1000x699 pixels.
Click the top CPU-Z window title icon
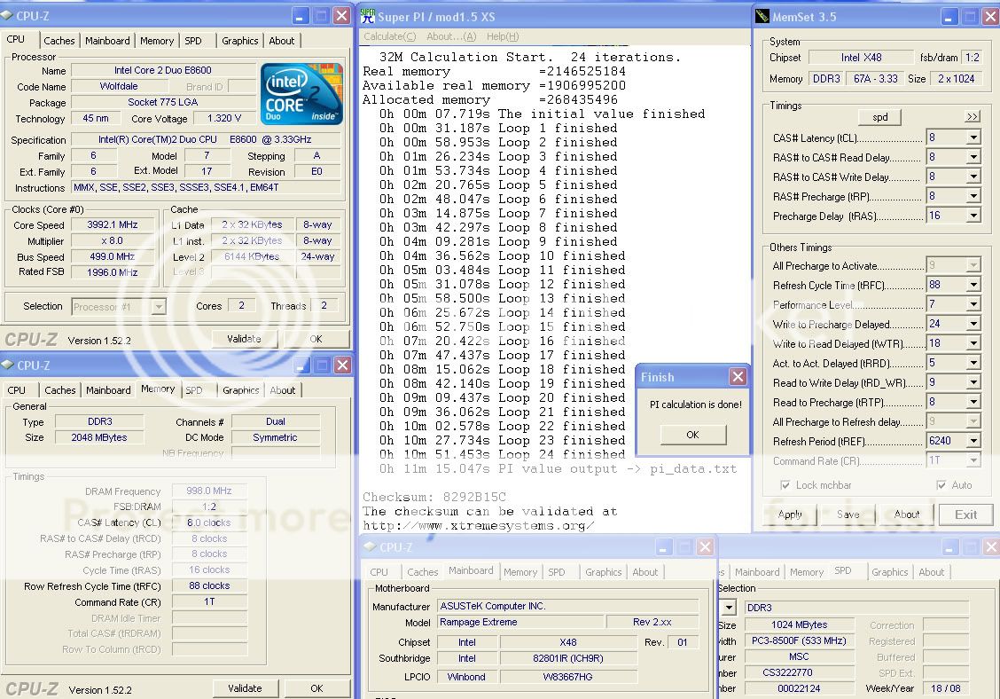point(7,15)
